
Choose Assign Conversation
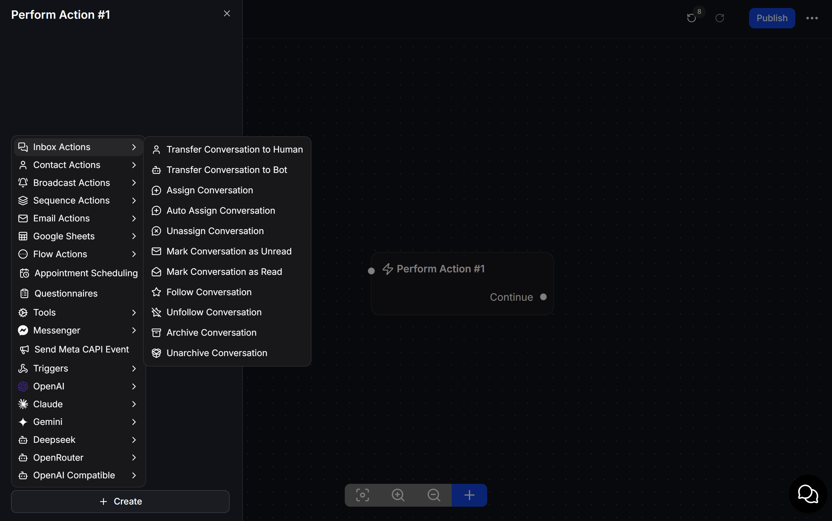pyautogui.click(x=227, y=190)
